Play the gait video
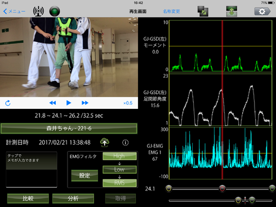The height and width of the screenshot is (207, 276). 69,103
